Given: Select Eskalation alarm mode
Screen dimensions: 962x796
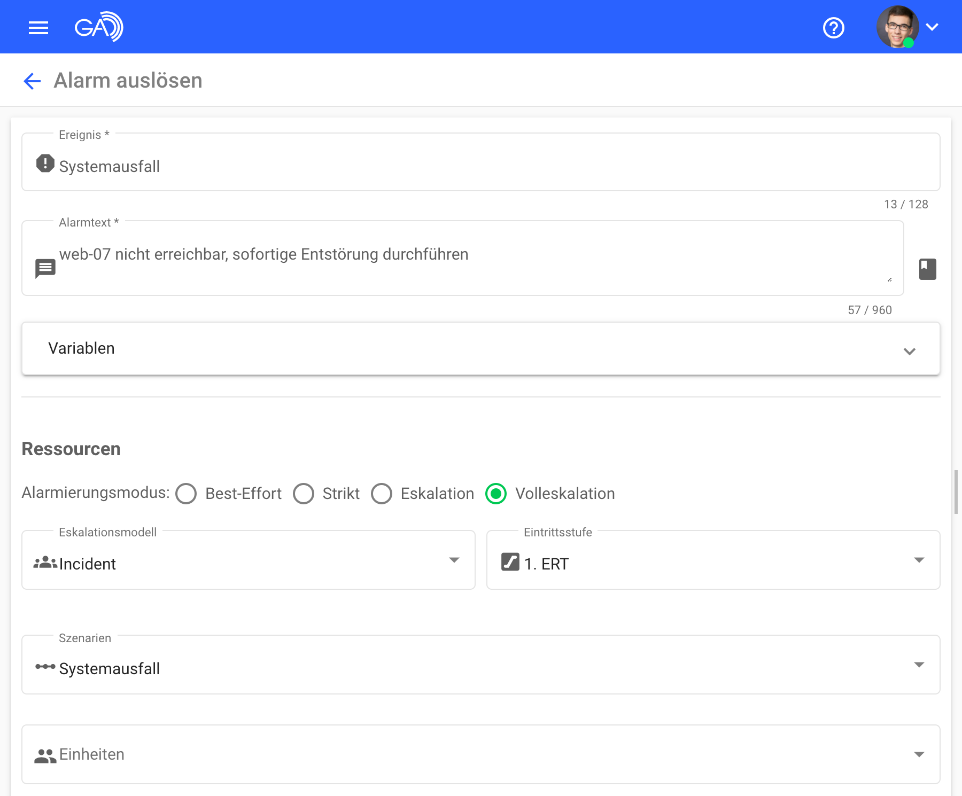Looking at the screenshot, I should [382, 494].
